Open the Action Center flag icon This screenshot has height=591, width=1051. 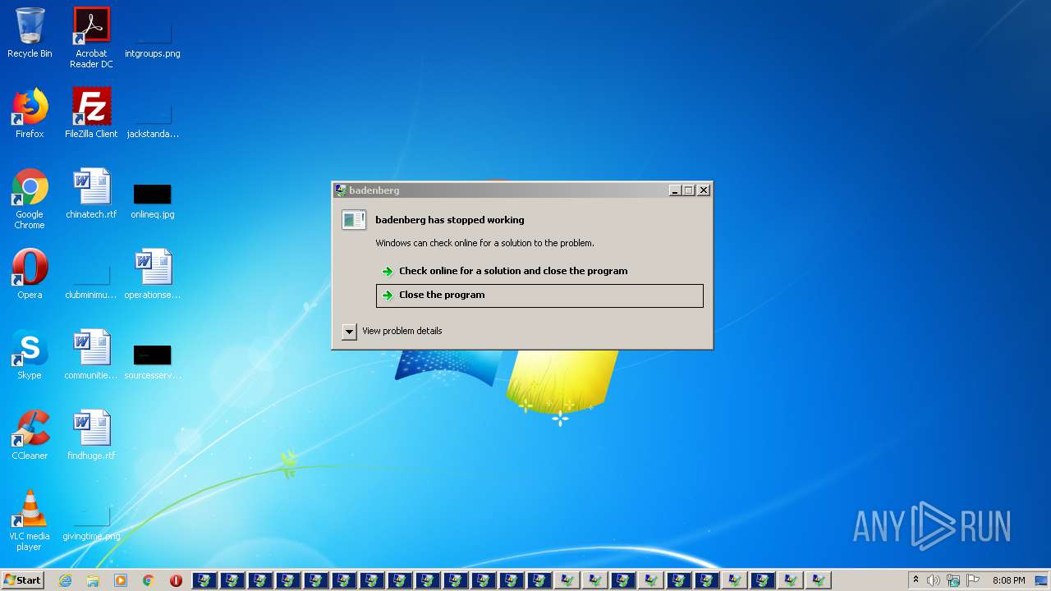tap(973, 580)
